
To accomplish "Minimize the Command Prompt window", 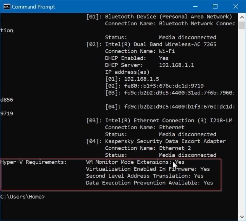I will [x=195, y=7].
